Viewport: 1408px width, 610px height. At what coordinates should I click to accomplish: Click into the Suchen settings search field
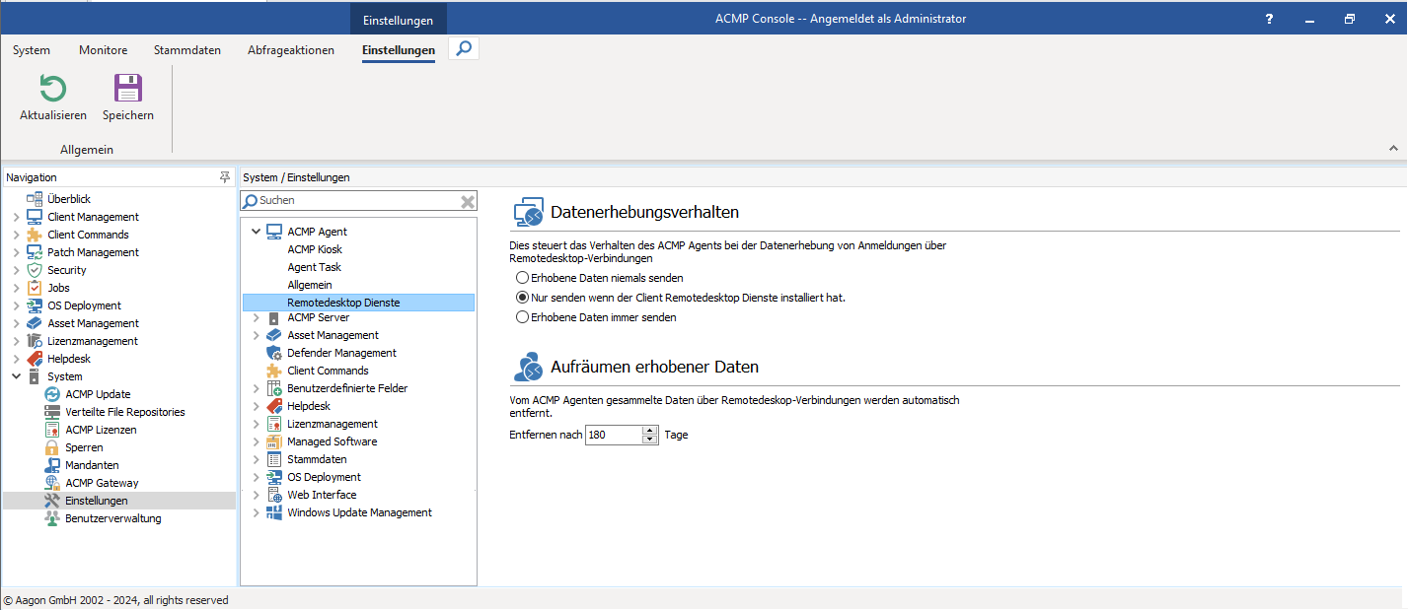(355, 201)
